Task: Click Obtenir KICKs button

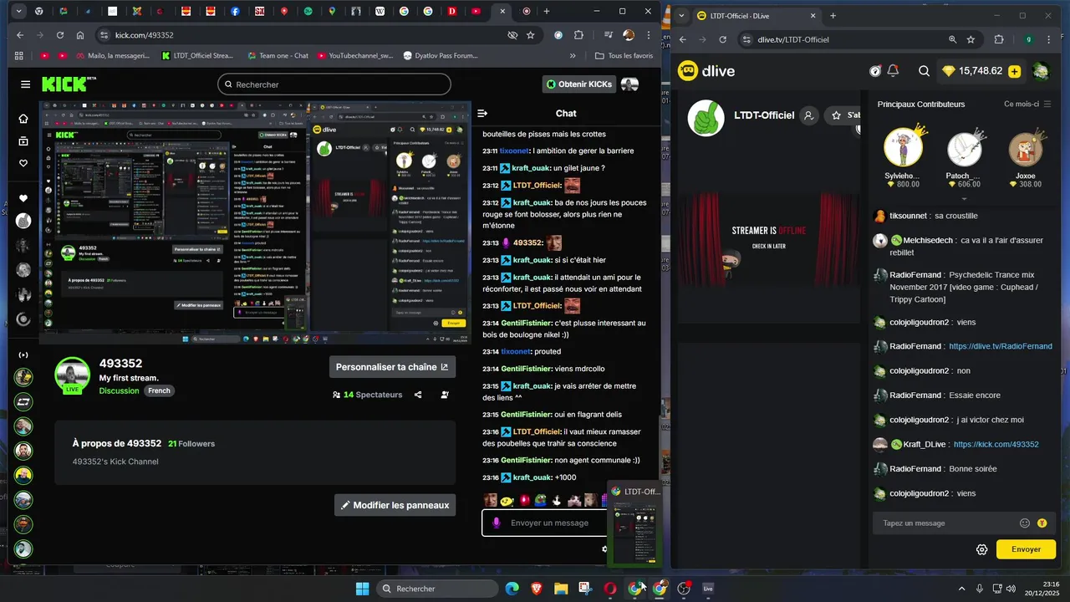Action: click(x=578, y=84)
